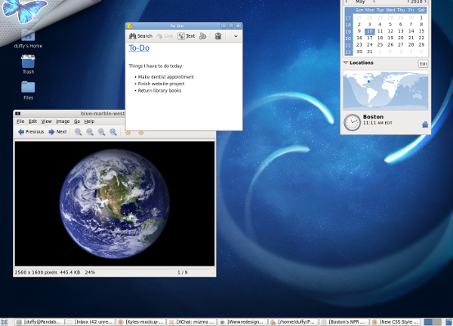Open duffy's Home desktop icon
The height and width of the screenshot is (326, 453).
pos(28,39)
